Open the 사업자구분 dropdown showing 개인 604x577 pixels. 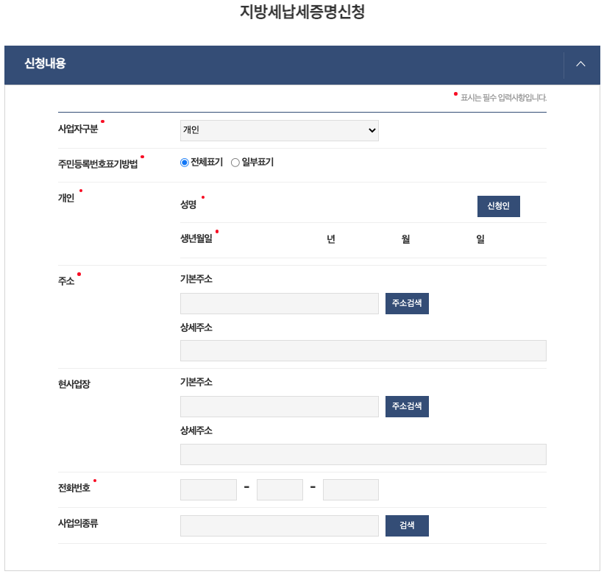tap(279, 130)
